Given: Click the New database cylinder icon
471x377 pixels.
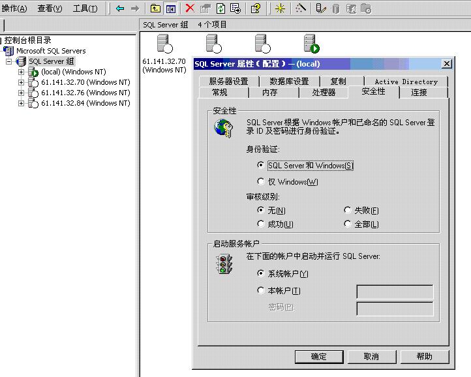Looking at the screenshot, I should 336,8.
